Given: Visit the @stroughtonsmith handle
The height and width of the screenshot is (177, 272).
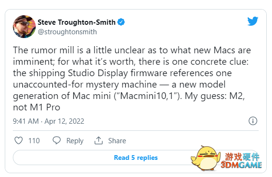Looking at the screenshot, I should tap(67, 32).
